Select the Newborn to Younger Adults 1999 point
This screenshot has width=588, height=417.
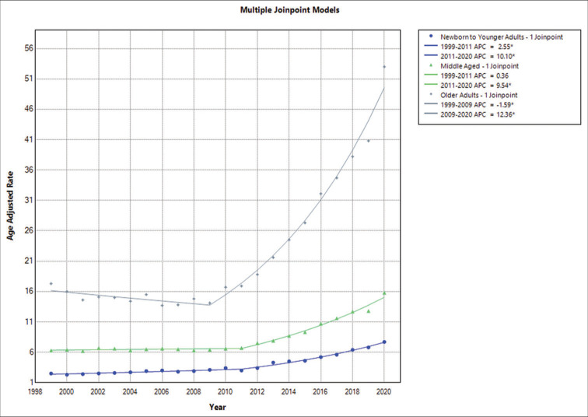(x=51, y=373)
